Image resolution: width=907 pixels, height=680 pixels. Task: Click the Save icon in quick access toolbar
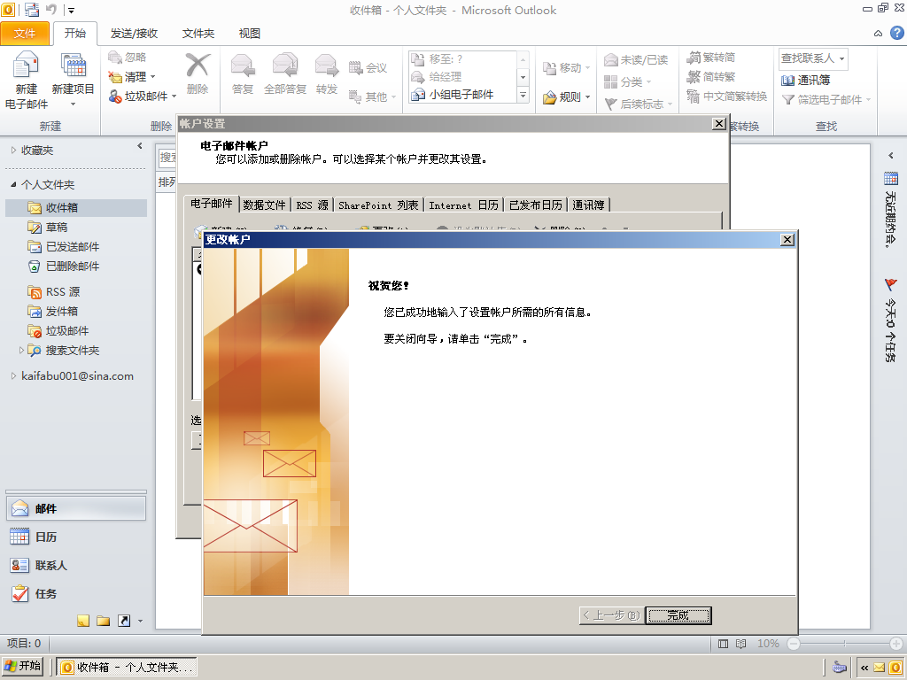click(31, 9)
